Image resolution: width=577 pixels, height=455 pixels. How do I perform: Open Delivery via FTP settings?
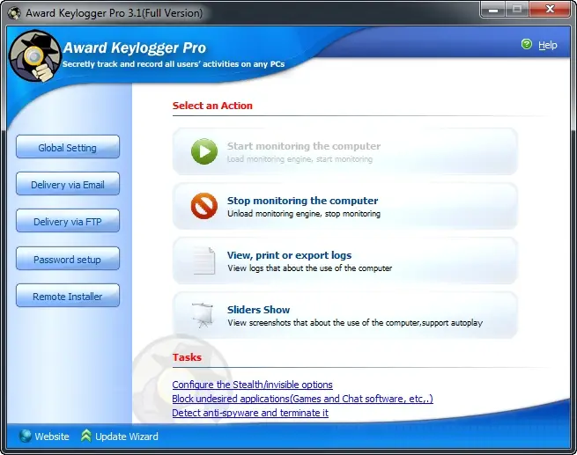click(x=68, y=221)
